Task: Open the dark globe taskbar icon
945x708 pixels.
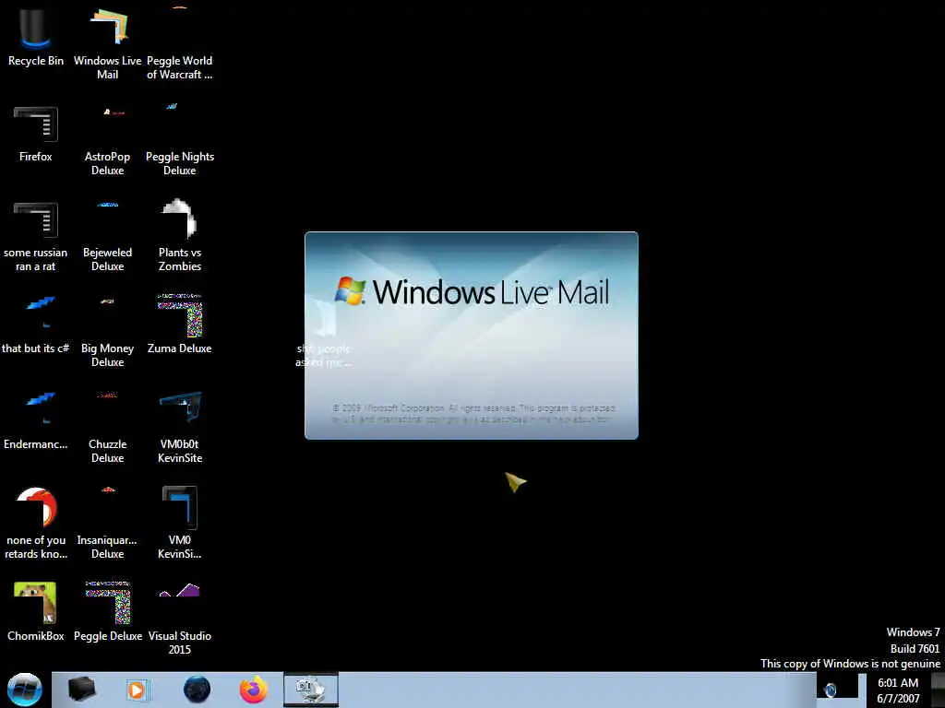Action: coord(197,690)
